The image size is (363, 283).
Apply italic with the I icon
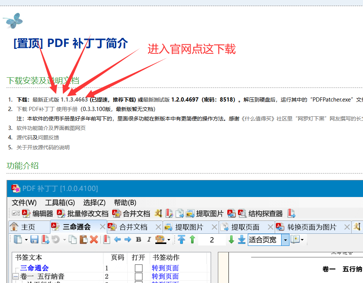[x=149, y=239]
